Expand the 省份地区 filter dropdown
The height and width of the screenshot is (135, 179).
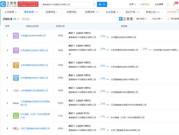(x=141, y=19)
